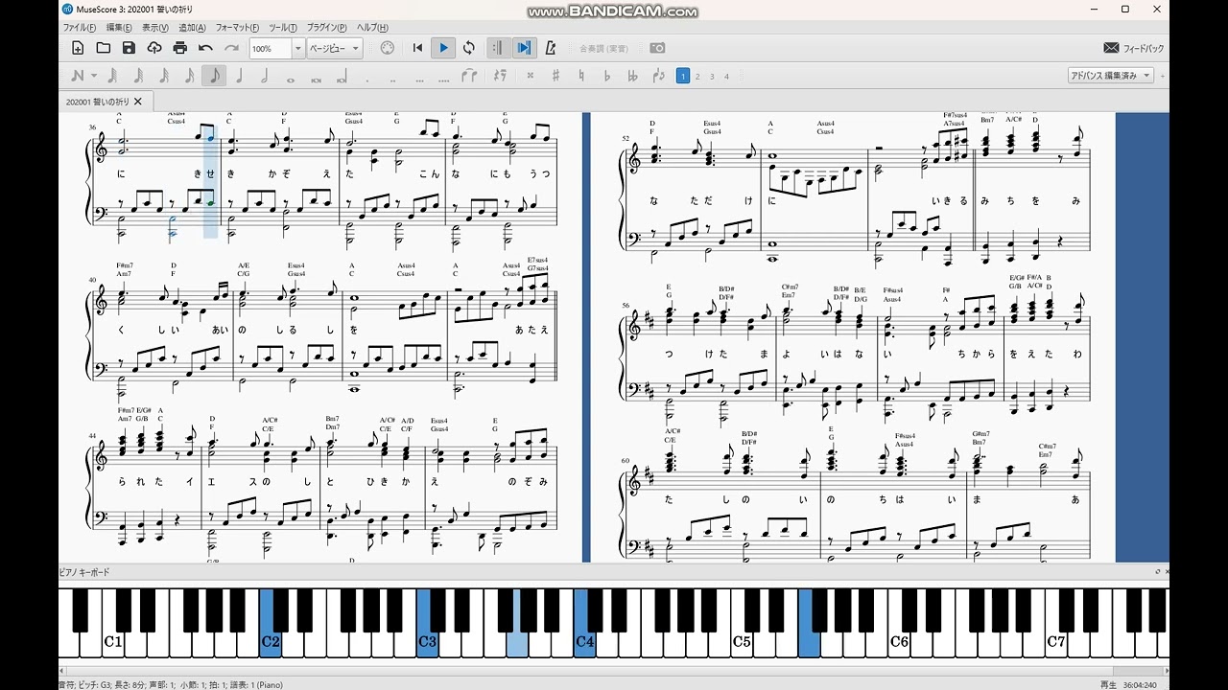Open the 追加(A) menu
The width and height of the screenshot is (1228, 690).
click(x=192, y=28)
